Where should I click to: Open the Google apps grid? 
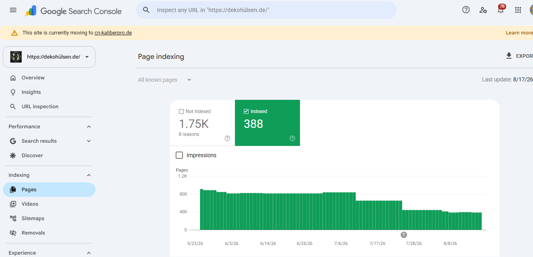pyautogui.click(x=518, y=10)
